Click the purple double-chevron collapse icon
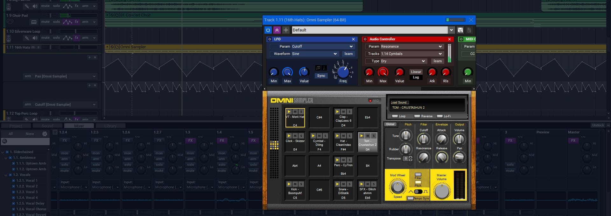 (277, 30)
